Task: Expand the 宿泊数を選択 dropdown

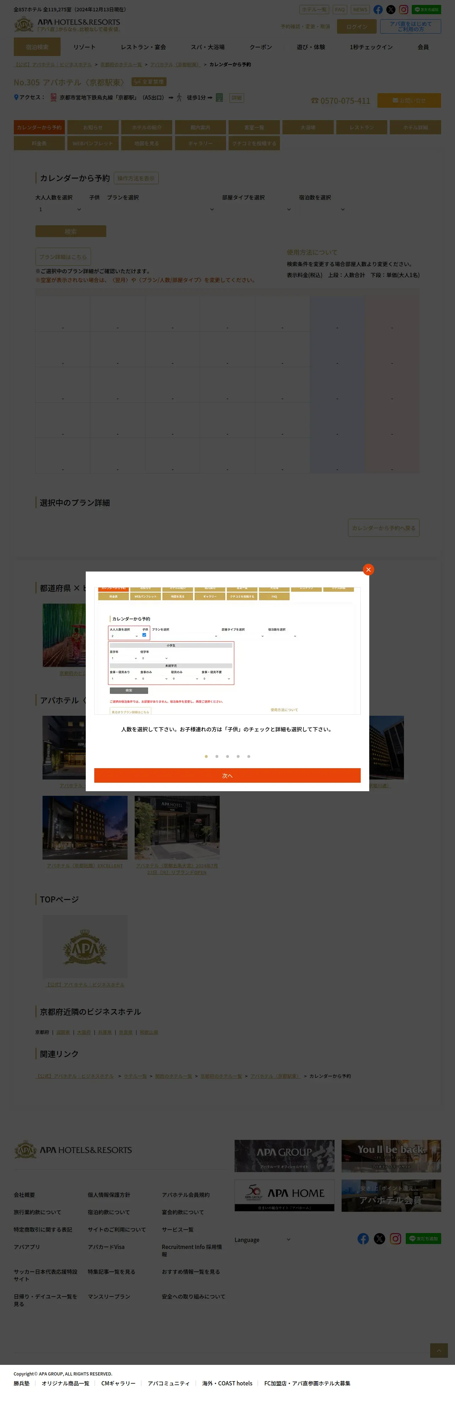Action: (323, 209)
